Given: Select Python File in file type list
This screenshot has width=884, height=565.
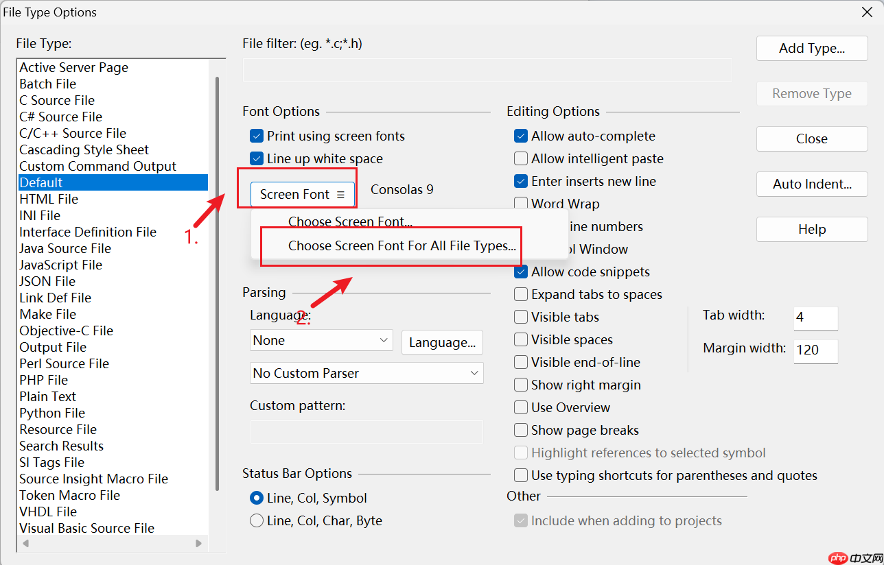Looking at the screenshot, I should [x=52, y=413].
